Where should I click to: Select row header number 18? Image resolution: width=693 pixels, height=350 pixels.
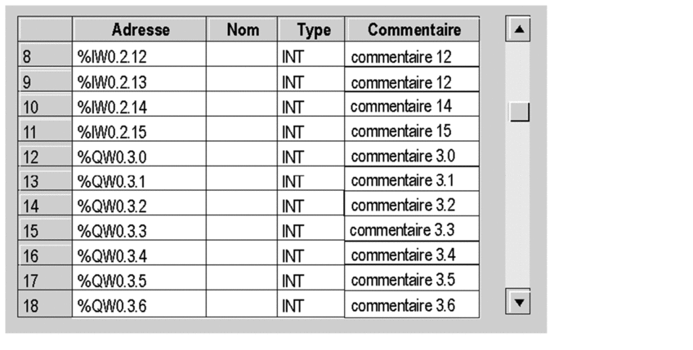[45, 306]
